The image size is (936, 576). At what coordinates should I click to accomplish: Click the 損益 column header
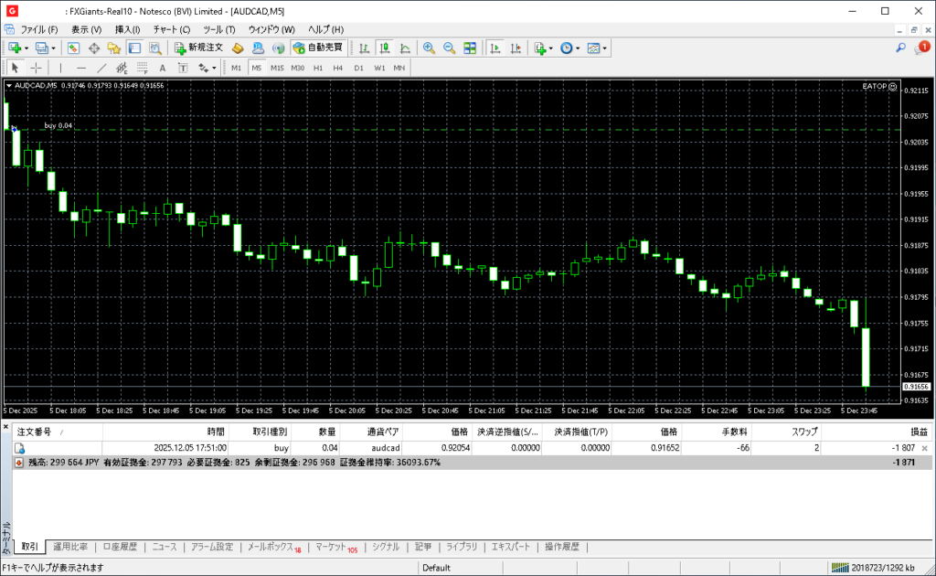pyautogui.click(x=918, y=432)
